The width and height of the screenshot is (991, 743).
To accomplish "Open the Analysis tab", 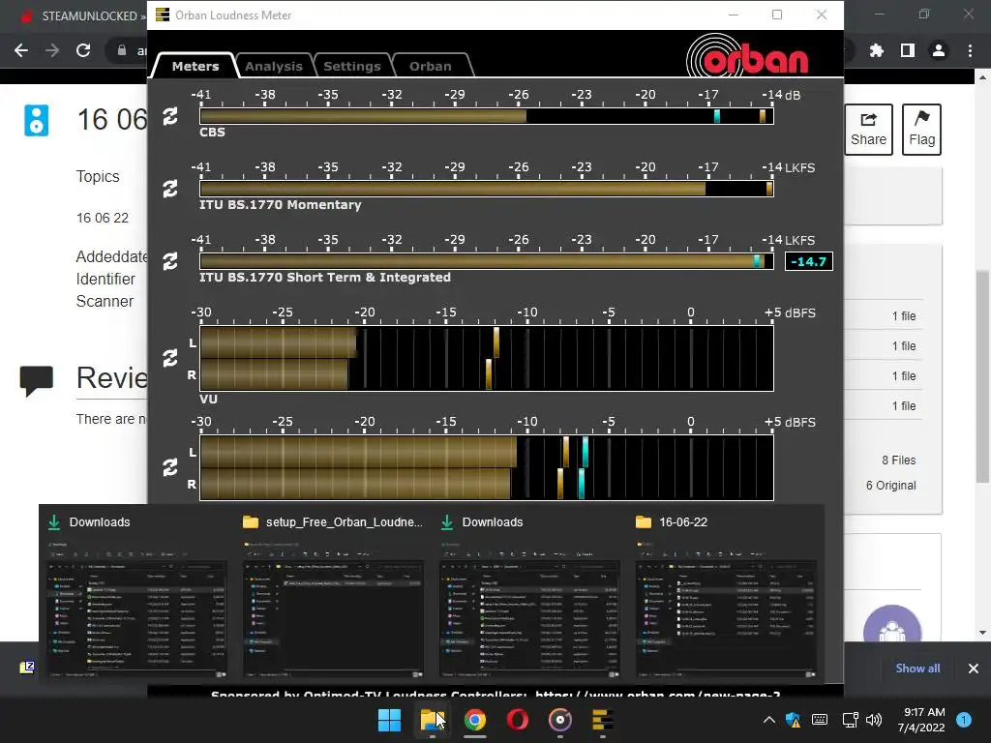I will (x=274, y=66).
